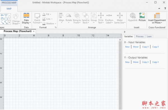This screenshot has width=168, height=110.
Task: Click the Rotate icon
Action: [69, 16]
